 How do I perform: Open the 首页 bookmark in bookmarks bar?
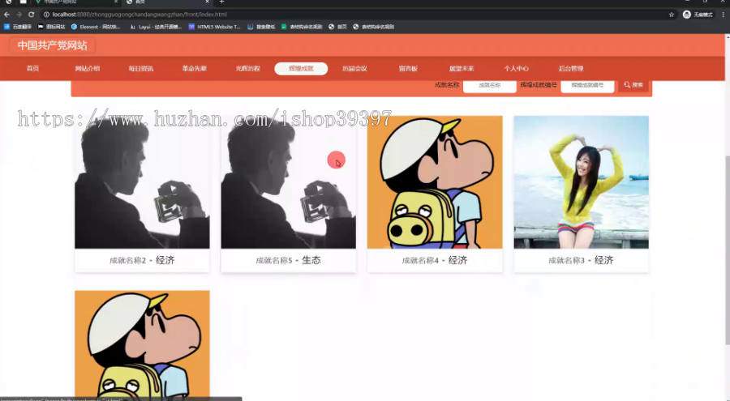point(337,27)
